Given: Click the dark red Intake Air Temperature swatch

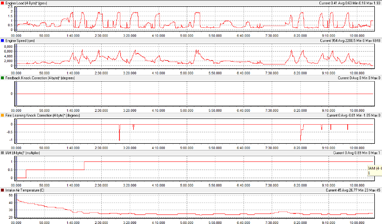Looking at the screenshot, I should (x=4, y=190).
